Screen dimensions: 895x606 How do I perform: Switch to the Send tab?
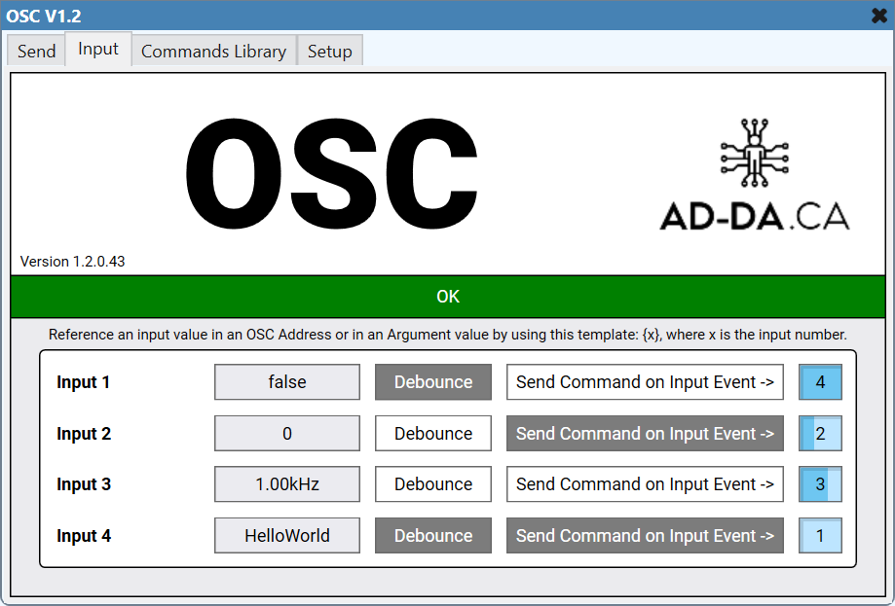click(37, 52)
